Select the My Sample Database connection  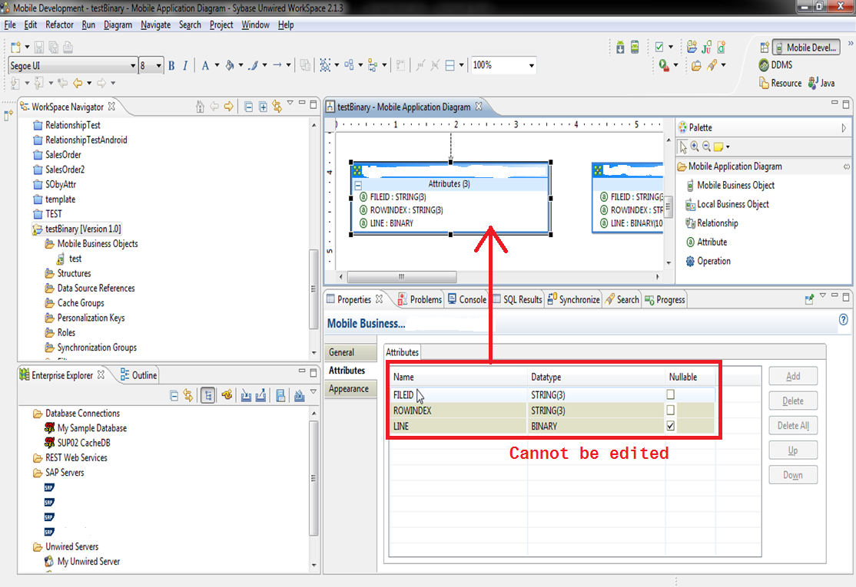[x=86, y=428]
